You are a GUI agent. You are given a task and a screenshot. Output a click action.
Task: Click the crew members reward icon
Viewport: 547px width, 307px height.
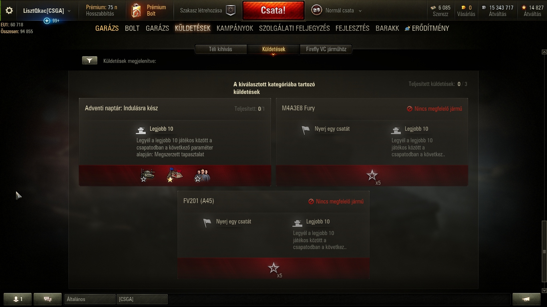(x=201, y=175)
